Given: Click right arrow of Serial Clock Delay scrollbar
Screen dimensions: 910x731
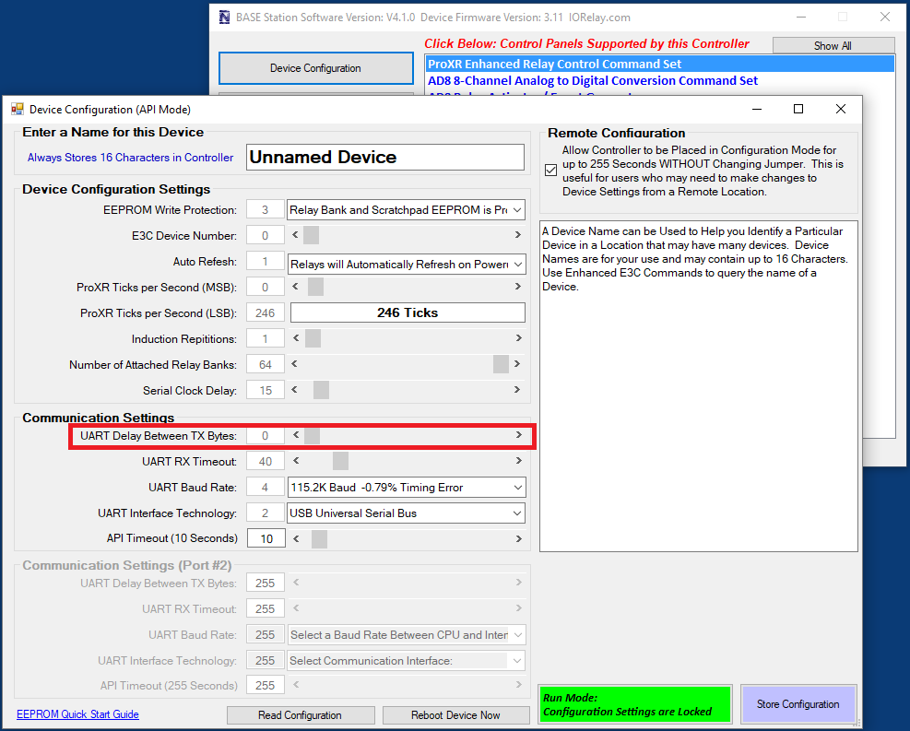Looking at the screenshot, I should click(518, 390).
